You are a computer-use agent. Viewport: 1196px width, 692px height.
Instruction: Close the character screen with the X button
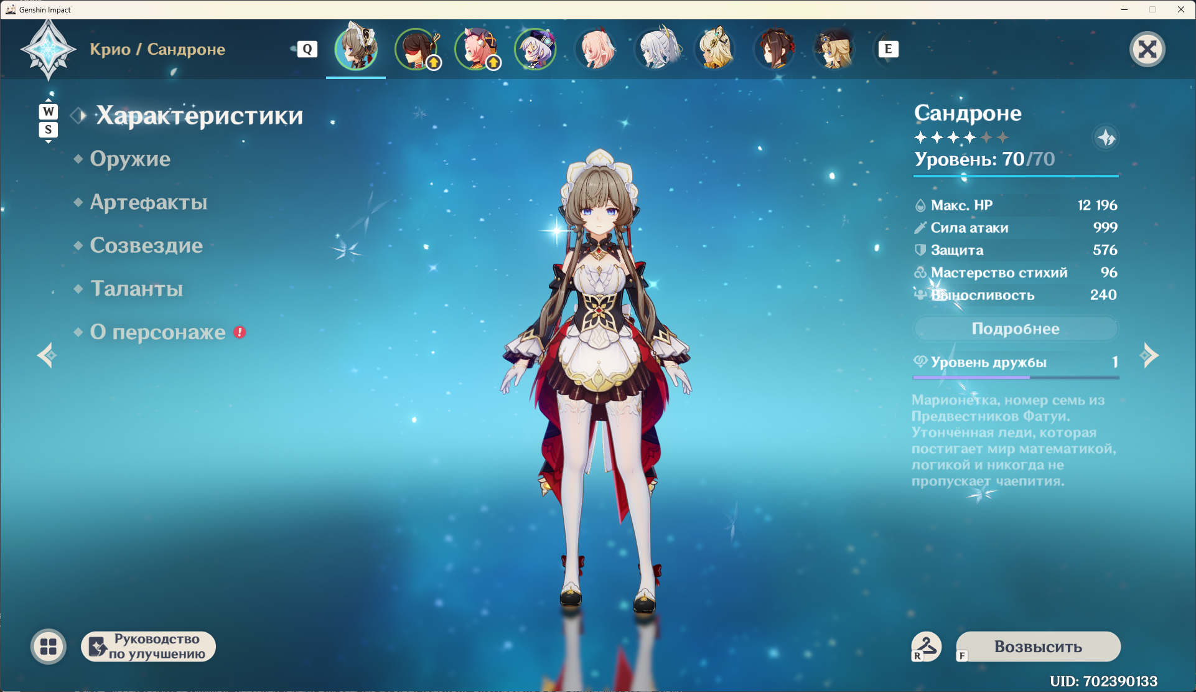pos(1147,49)
